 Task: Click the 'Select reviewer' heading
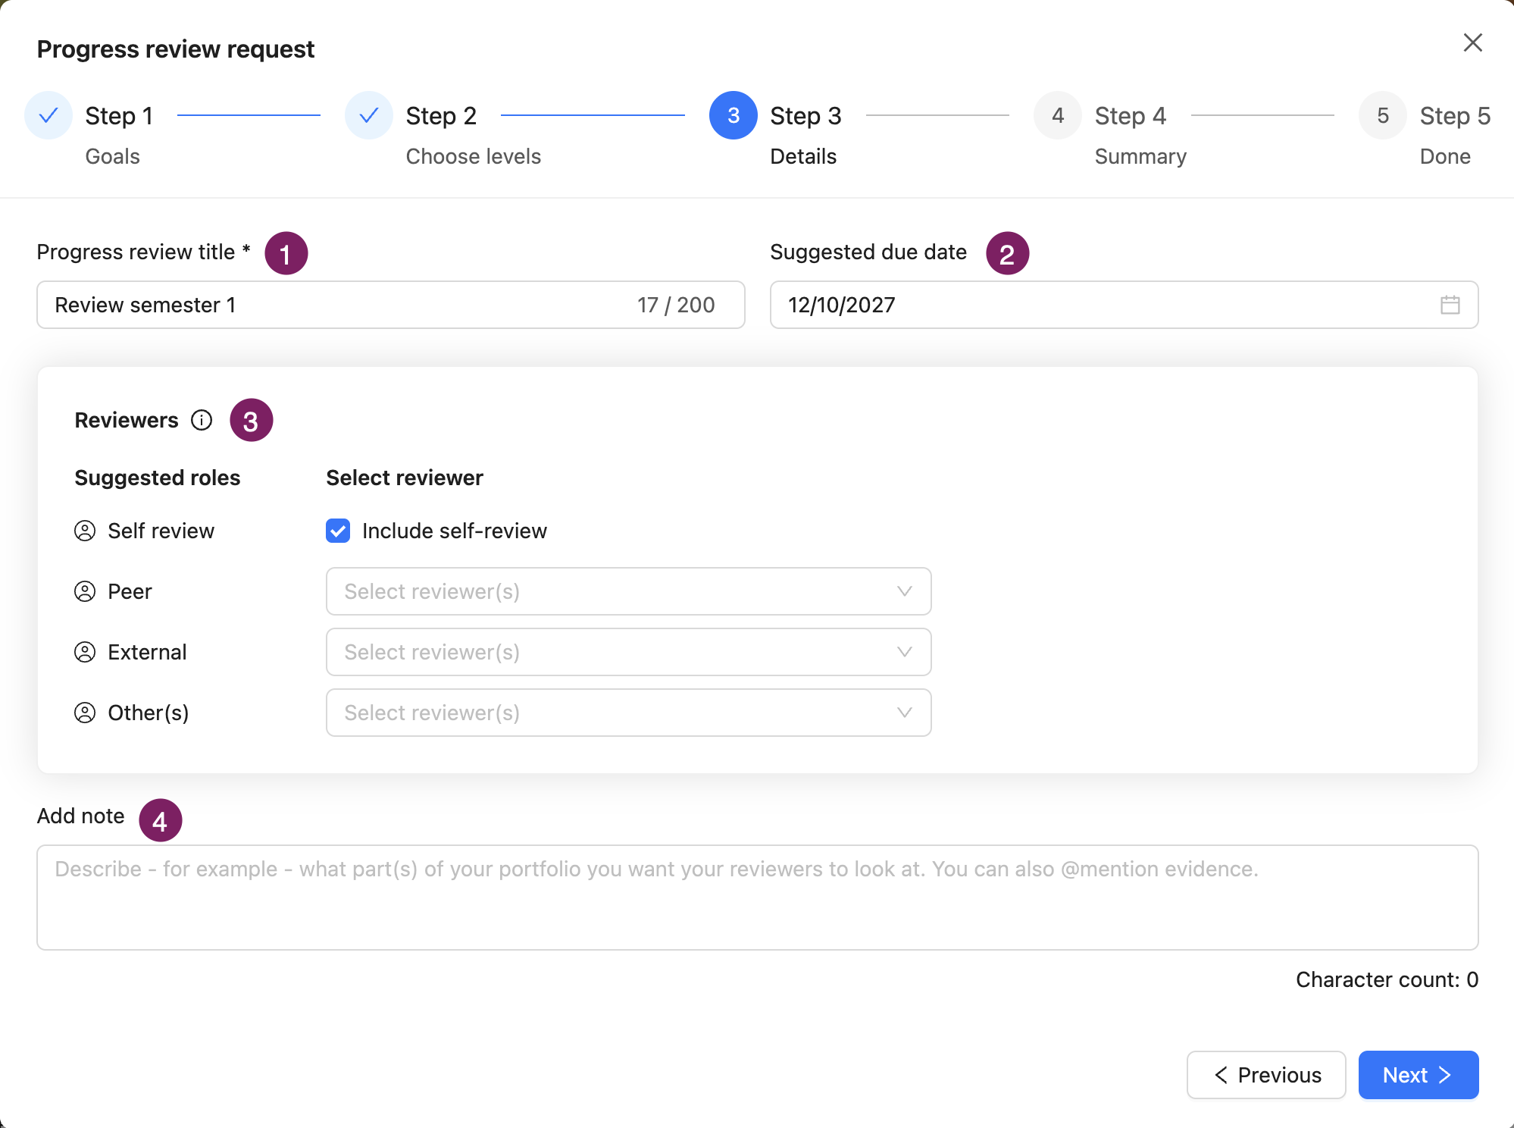click(405, 478)
